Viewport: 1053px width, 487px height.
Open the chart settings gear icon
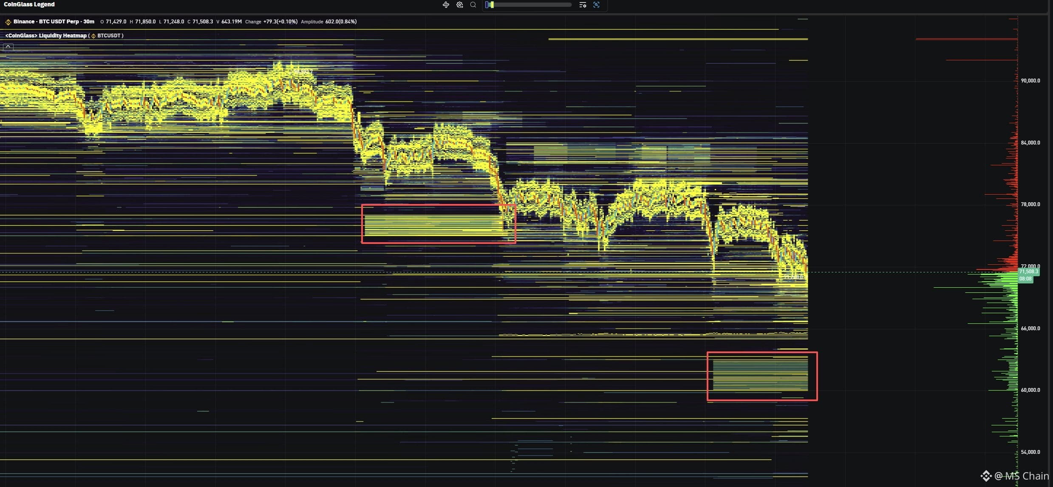[459, 5]
